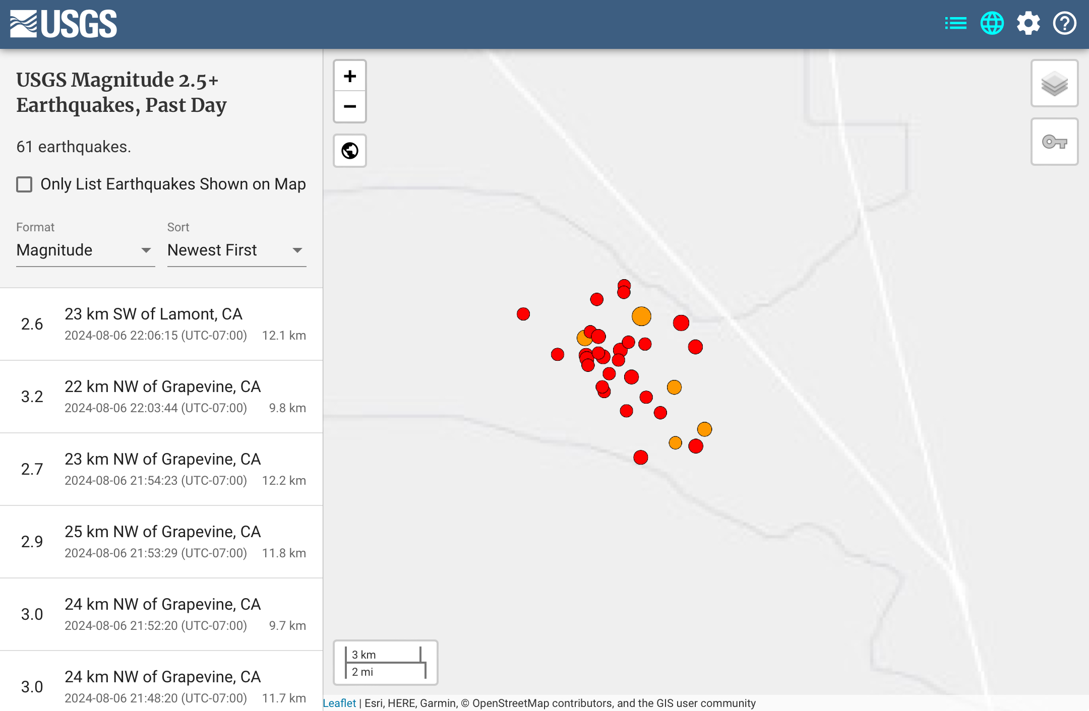The height and width of the screenshot is (711, 1089).
Task: Click the 3 km / 2 mi scale bar
Action: coord(385,663)
